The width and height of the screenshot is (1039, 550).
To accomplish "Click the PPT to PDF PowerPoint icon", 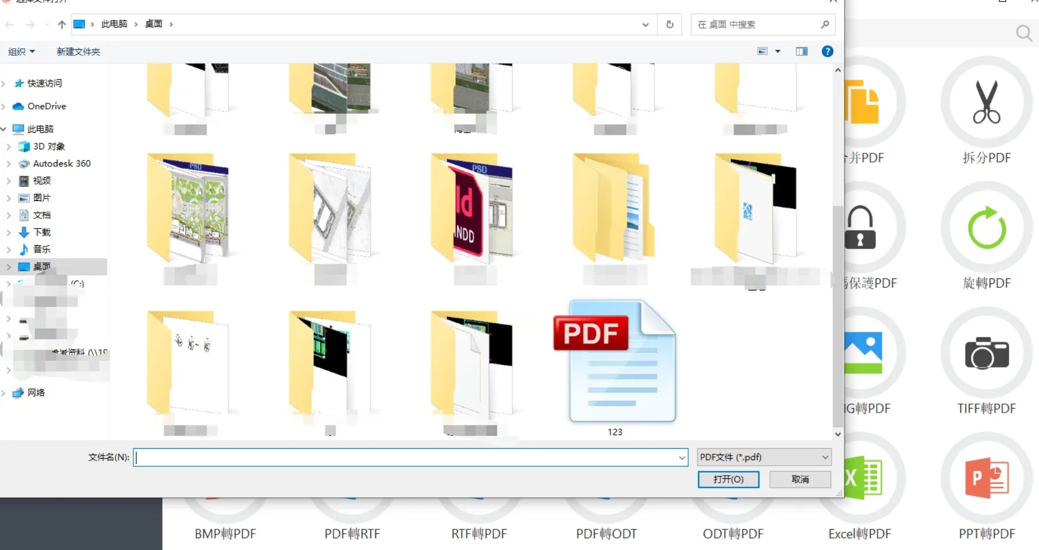I will coord(986,478).
